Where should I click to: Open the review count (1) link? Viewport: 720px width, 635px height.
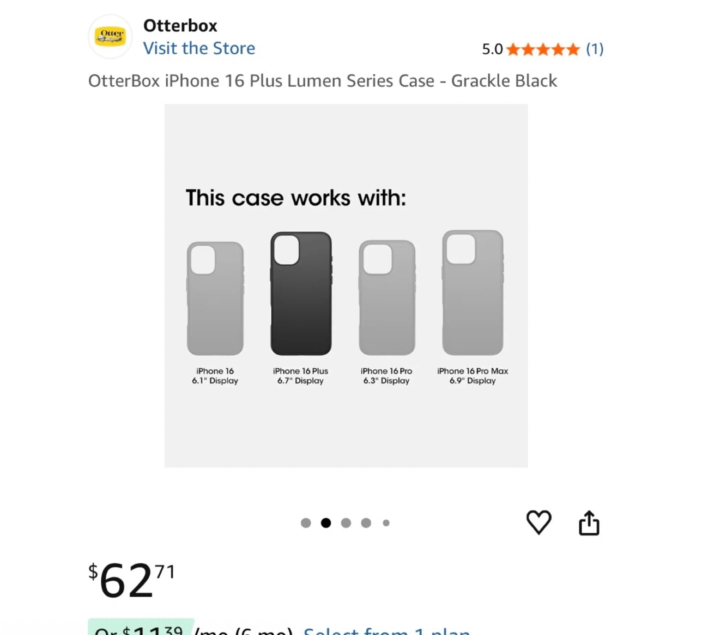tap(594, 49)
